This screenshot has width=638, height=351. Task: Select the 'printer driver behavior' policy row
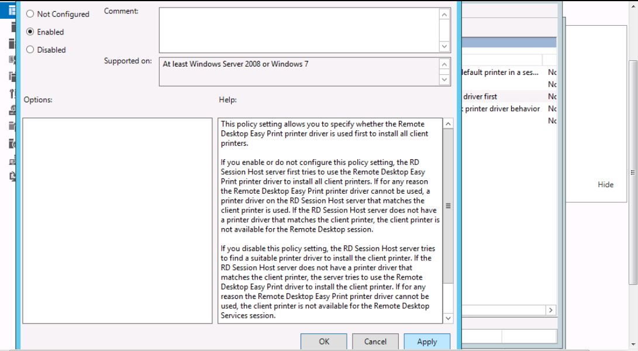[509, 109]
